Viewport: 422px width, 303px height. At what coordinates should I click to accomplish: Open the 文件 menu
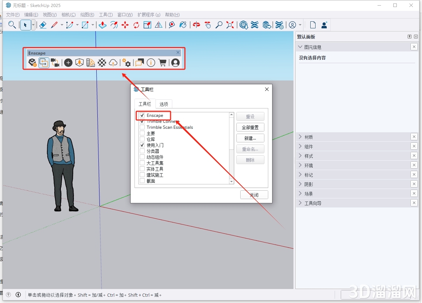coord(13,15)
